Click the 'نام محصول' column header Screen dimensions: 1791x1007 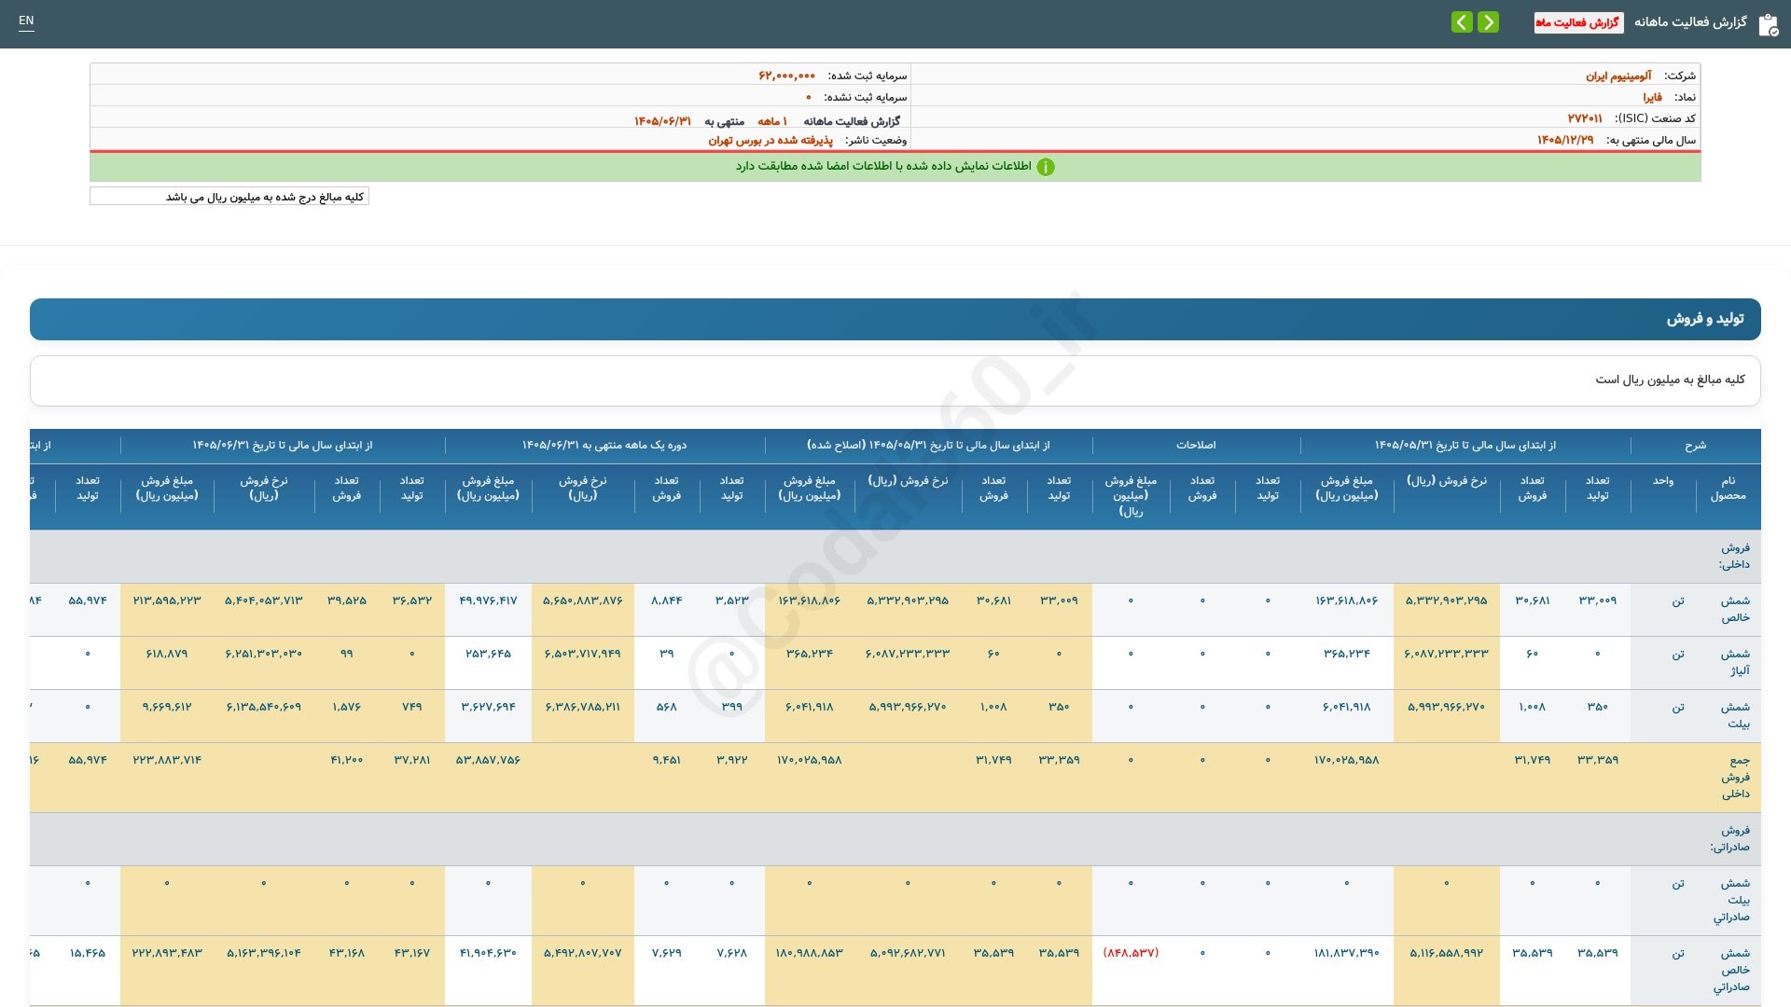1728,489
